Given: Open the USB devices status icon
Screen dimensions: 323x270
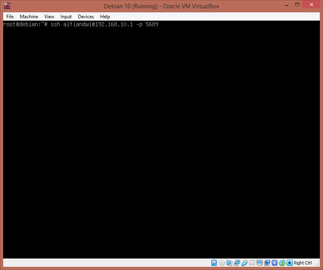Looking at the screenshot, I should coord(244,263).
